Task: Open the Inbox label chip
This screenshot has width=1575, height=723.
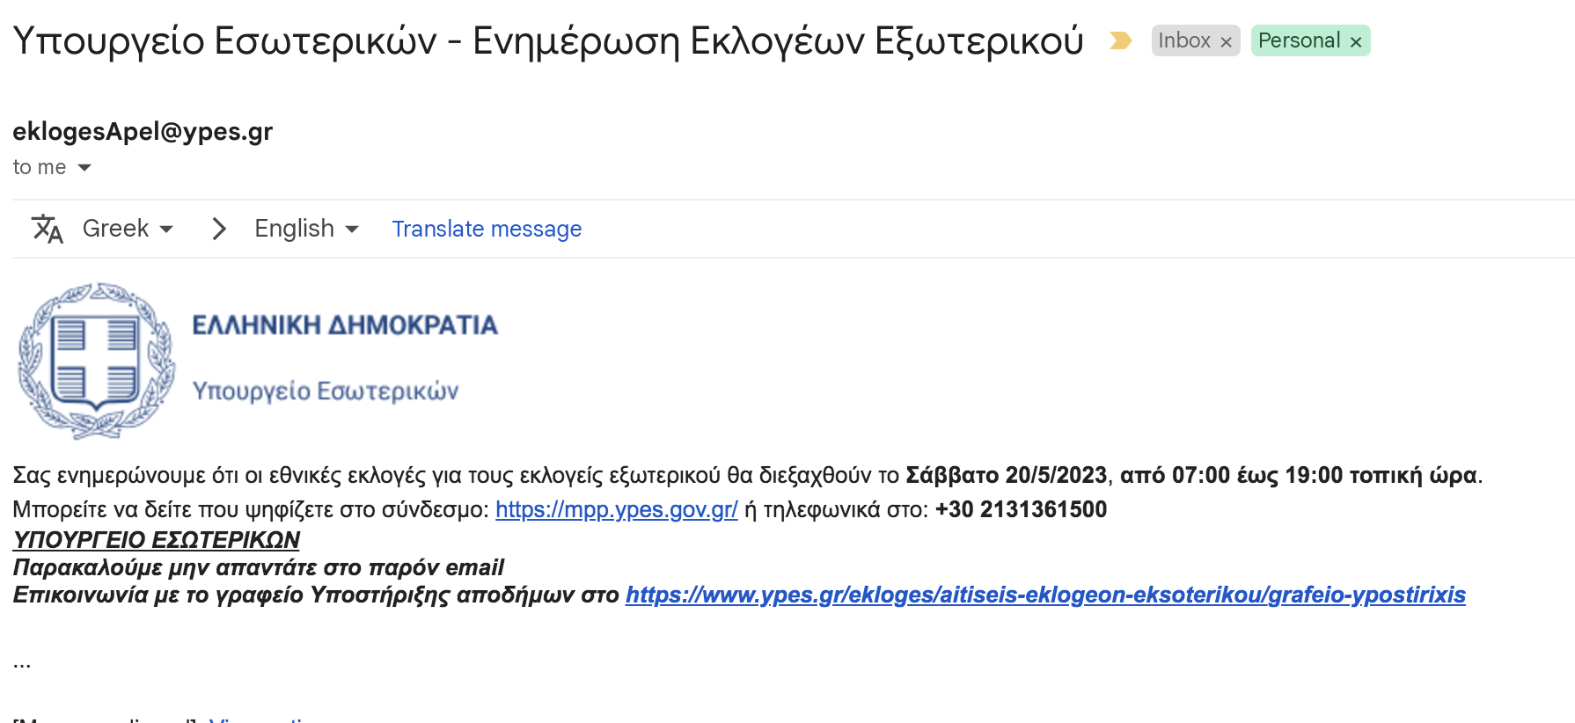Action: [1184, 40]
